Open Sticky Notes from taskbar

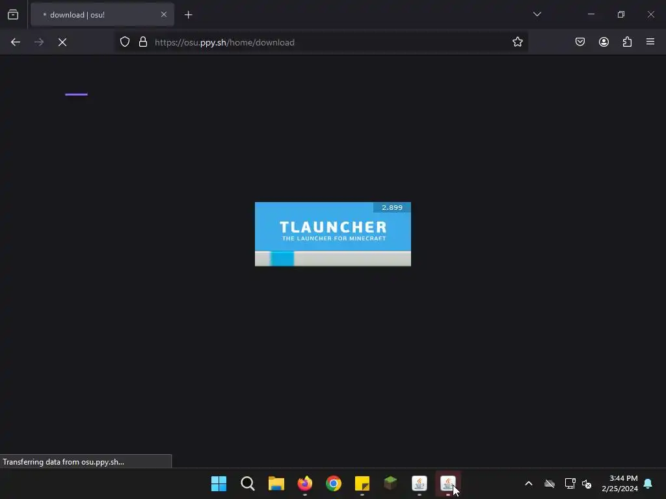(362, 483)
